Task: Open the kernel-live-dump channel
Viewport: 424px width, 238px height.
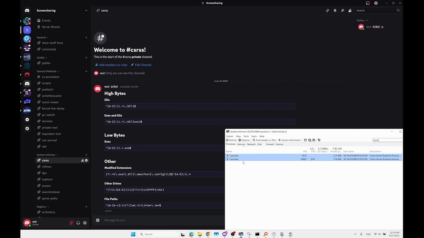Action: pyautogui.click(x=62, y=108)
